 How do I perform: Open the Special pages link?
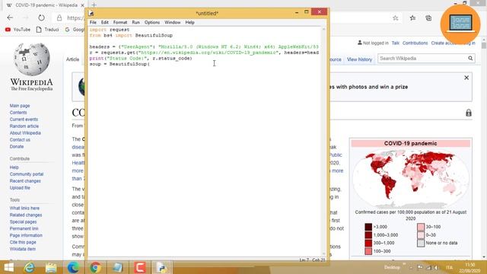coord(23,221)
